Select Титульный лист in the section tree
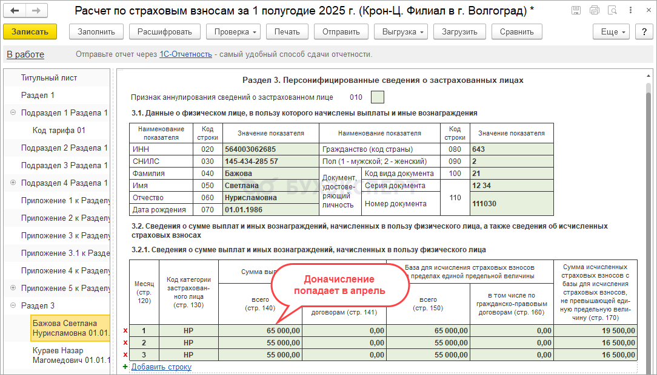The width and height of the screenshot is (657, 375). (49, 78)
